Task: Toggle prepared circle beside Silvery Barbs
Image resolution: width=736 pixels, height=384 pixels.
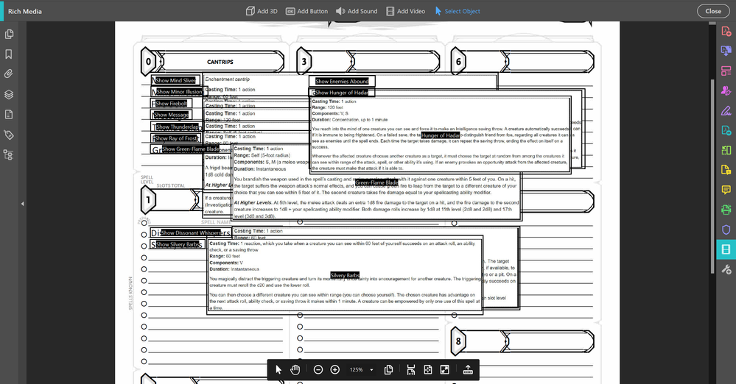Action: [144, 246]
